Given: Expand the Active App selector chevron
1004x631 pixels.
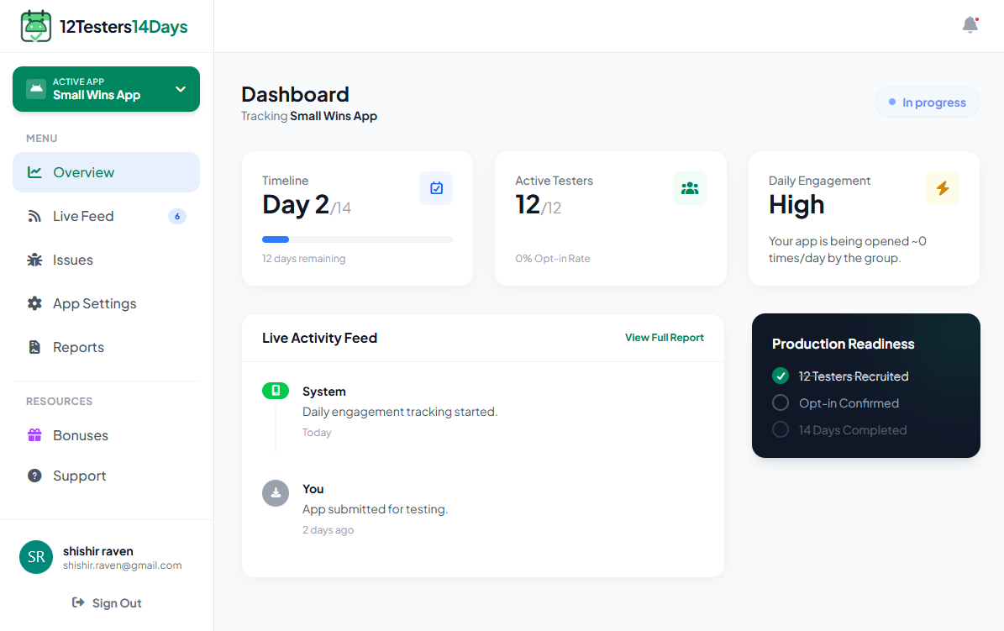Looking at the screenshot, I should click(180, 88).
